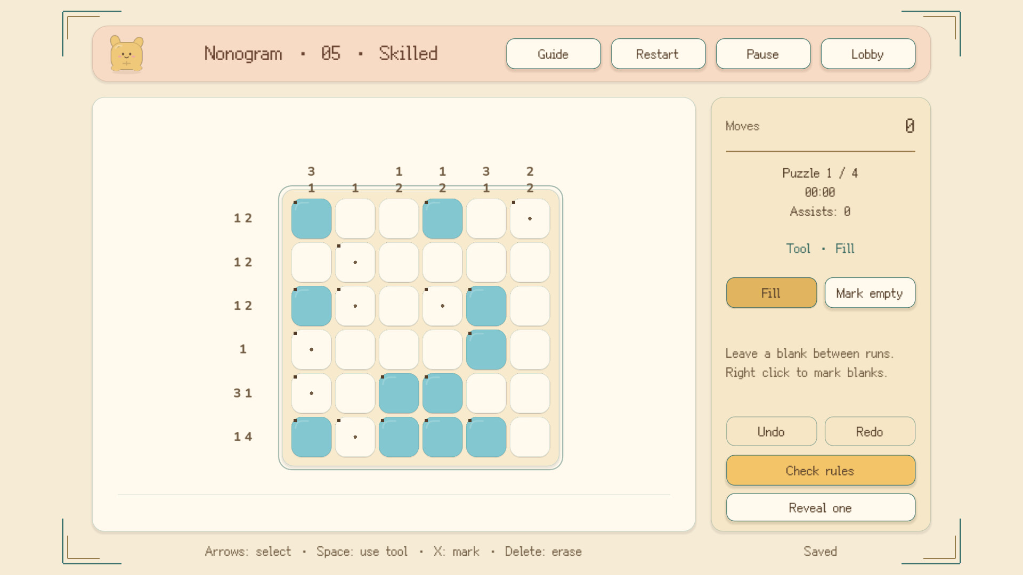Toggle filled cell in row 6, column 1
The width and height of the screenshot is (1023, 575).
pos(311,437)
